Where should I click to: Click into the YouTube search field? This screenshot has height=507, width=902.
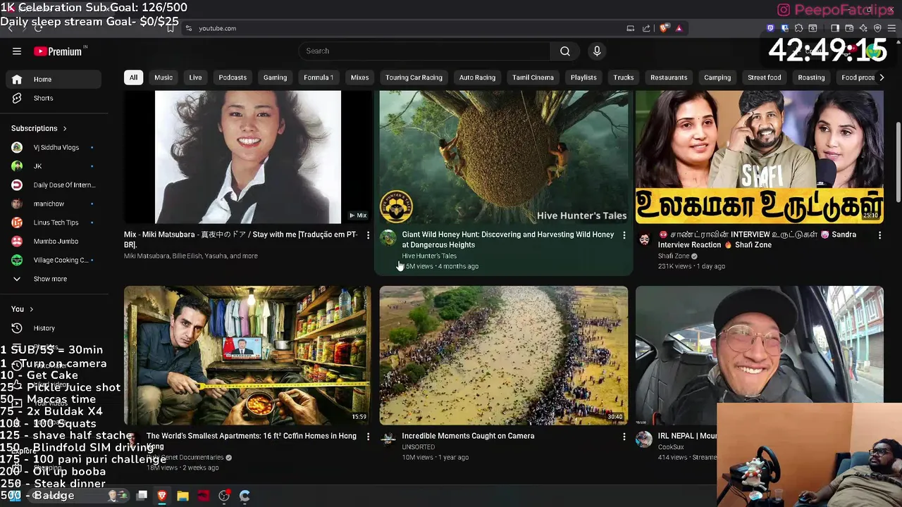coord(425,51)
